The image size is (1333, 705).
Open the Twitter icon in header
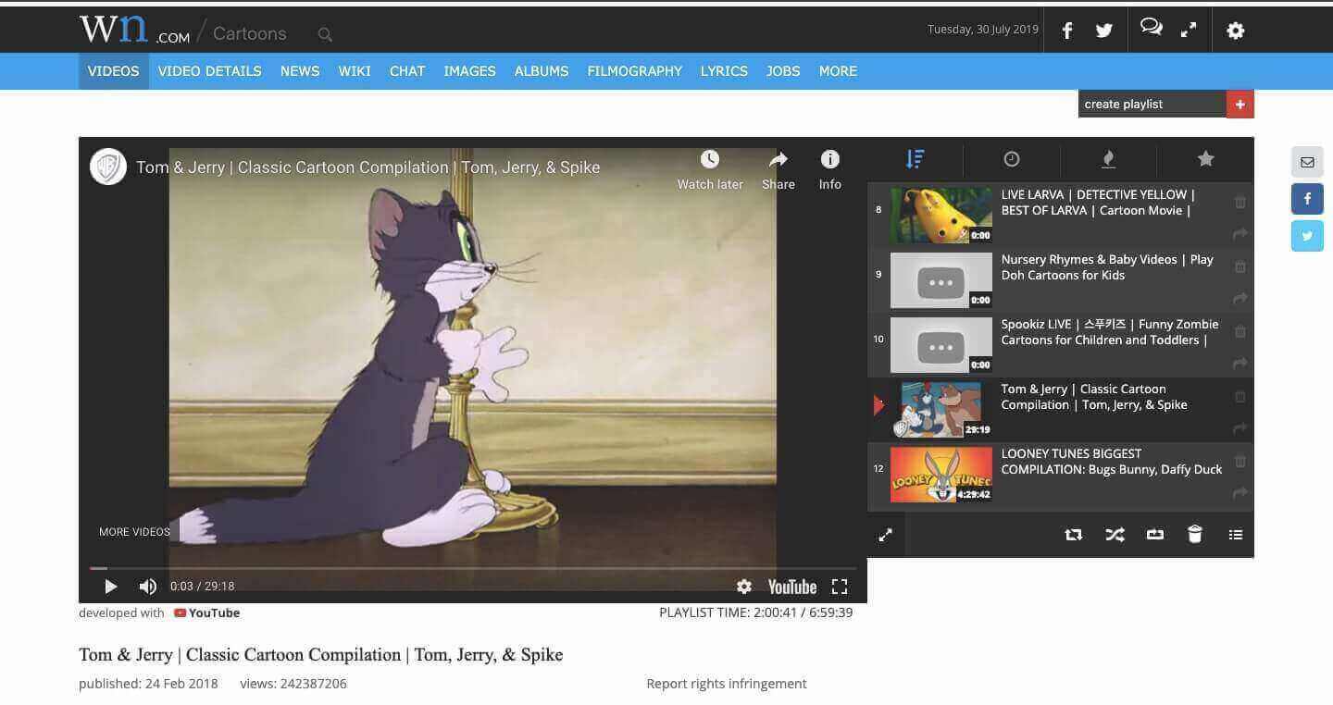1104,31
